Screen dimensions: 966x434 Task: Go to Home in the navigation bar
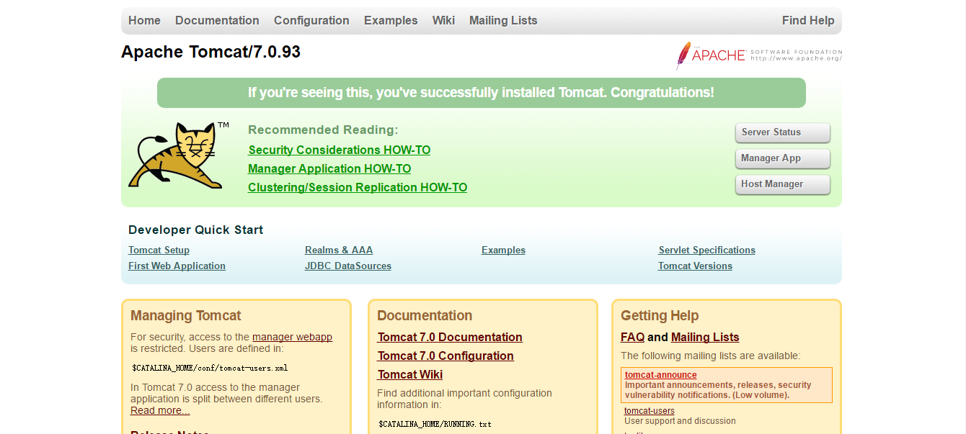coord(144,20)
